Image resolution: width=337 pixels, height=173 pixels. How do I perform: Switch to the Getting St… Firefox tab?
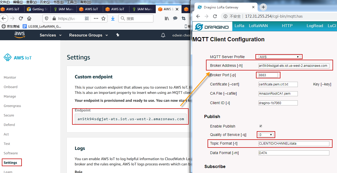(37, 9)
